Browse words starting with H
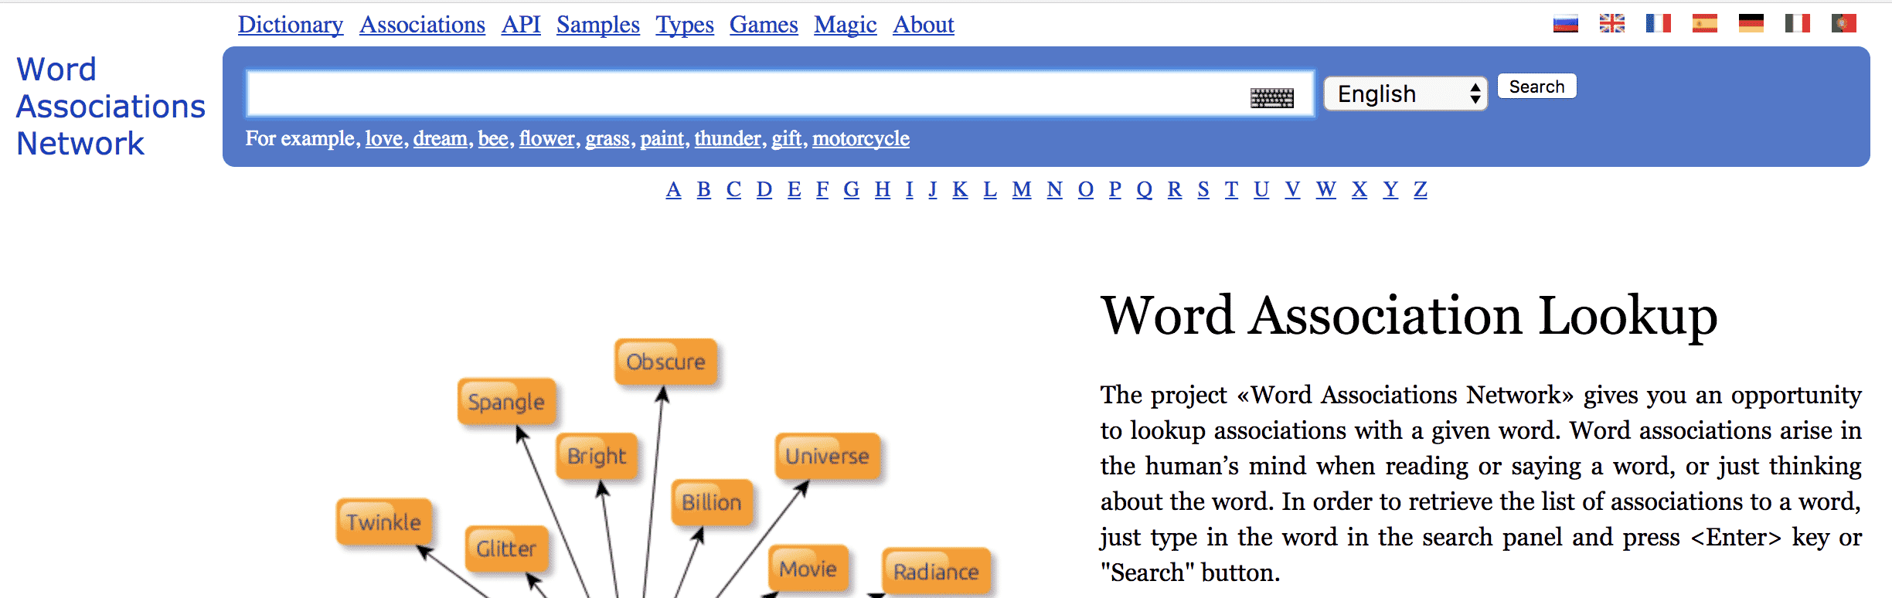Image resolution: width=1892 pixels, height=598 pixels. point(883,189)
